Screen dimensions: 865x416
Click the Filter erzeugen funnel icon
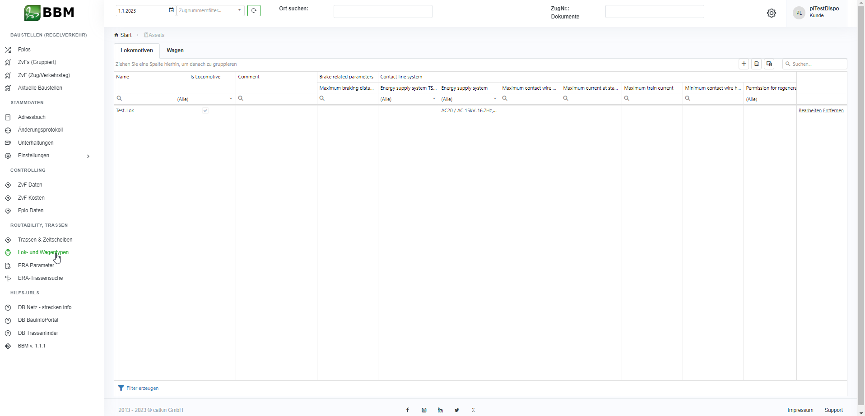(x=121, y=388)
